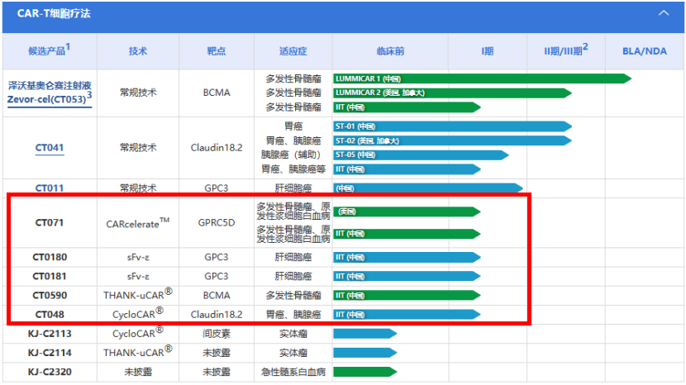The width and height of the screenshot is (686, 385).
Task: Click the KJ-C2113 product name
Action: tap(50, 334)
